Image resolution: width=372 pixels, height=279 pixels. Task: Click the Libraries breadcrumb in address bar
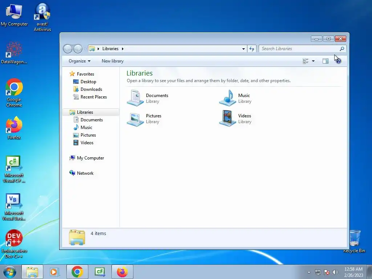[x=110, y=49]
